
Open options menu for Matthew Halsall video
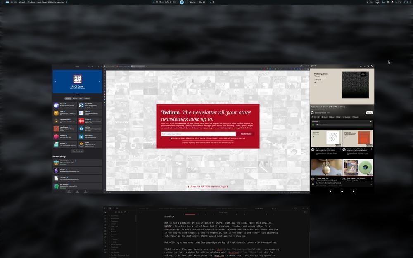click(372, 149)
